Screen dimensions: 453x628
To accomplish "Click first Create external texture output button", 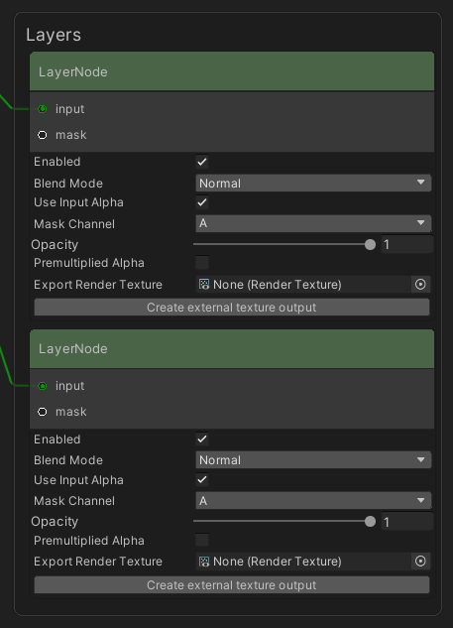I will [232, 308].
